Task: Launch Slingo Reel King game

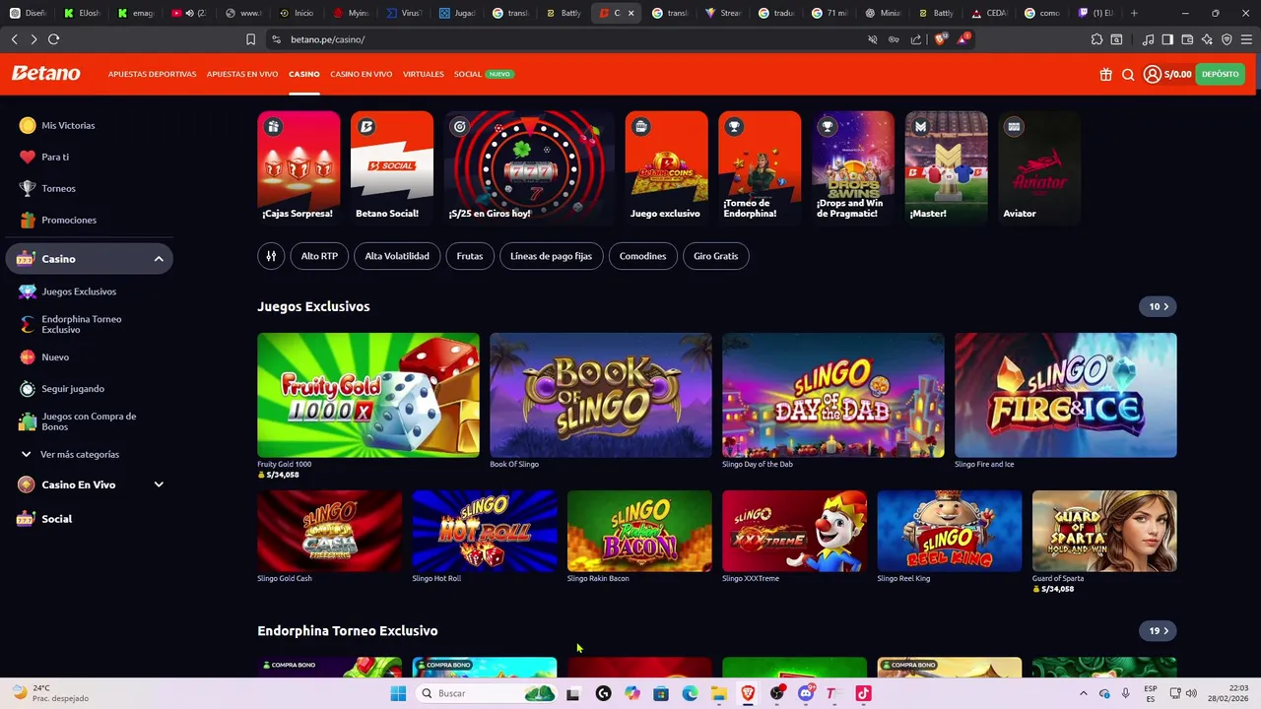Action: click(x=950, y=531)
